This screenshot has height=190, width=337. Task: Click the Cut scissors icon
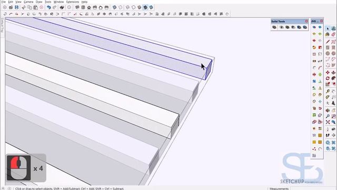24,7
